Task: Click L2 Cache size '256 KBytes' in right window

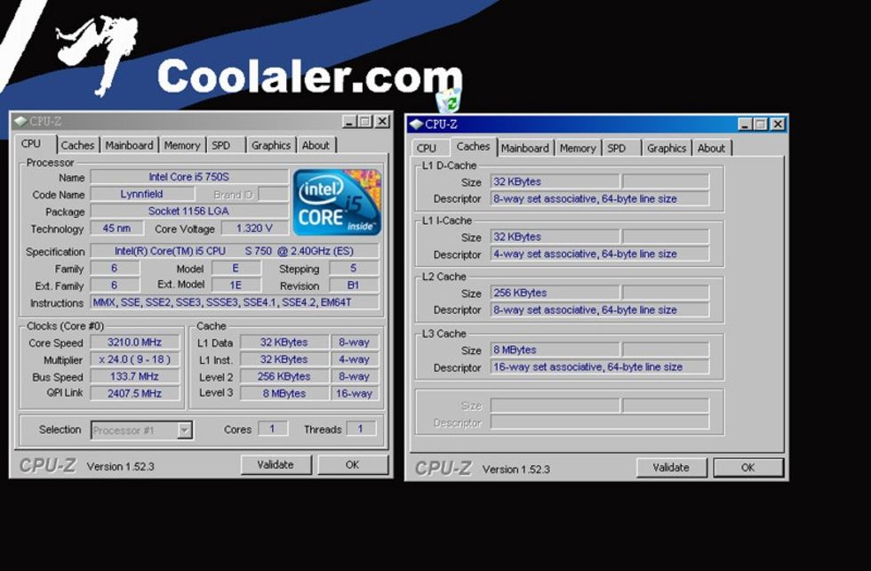Action: click(x=555, y=293)
